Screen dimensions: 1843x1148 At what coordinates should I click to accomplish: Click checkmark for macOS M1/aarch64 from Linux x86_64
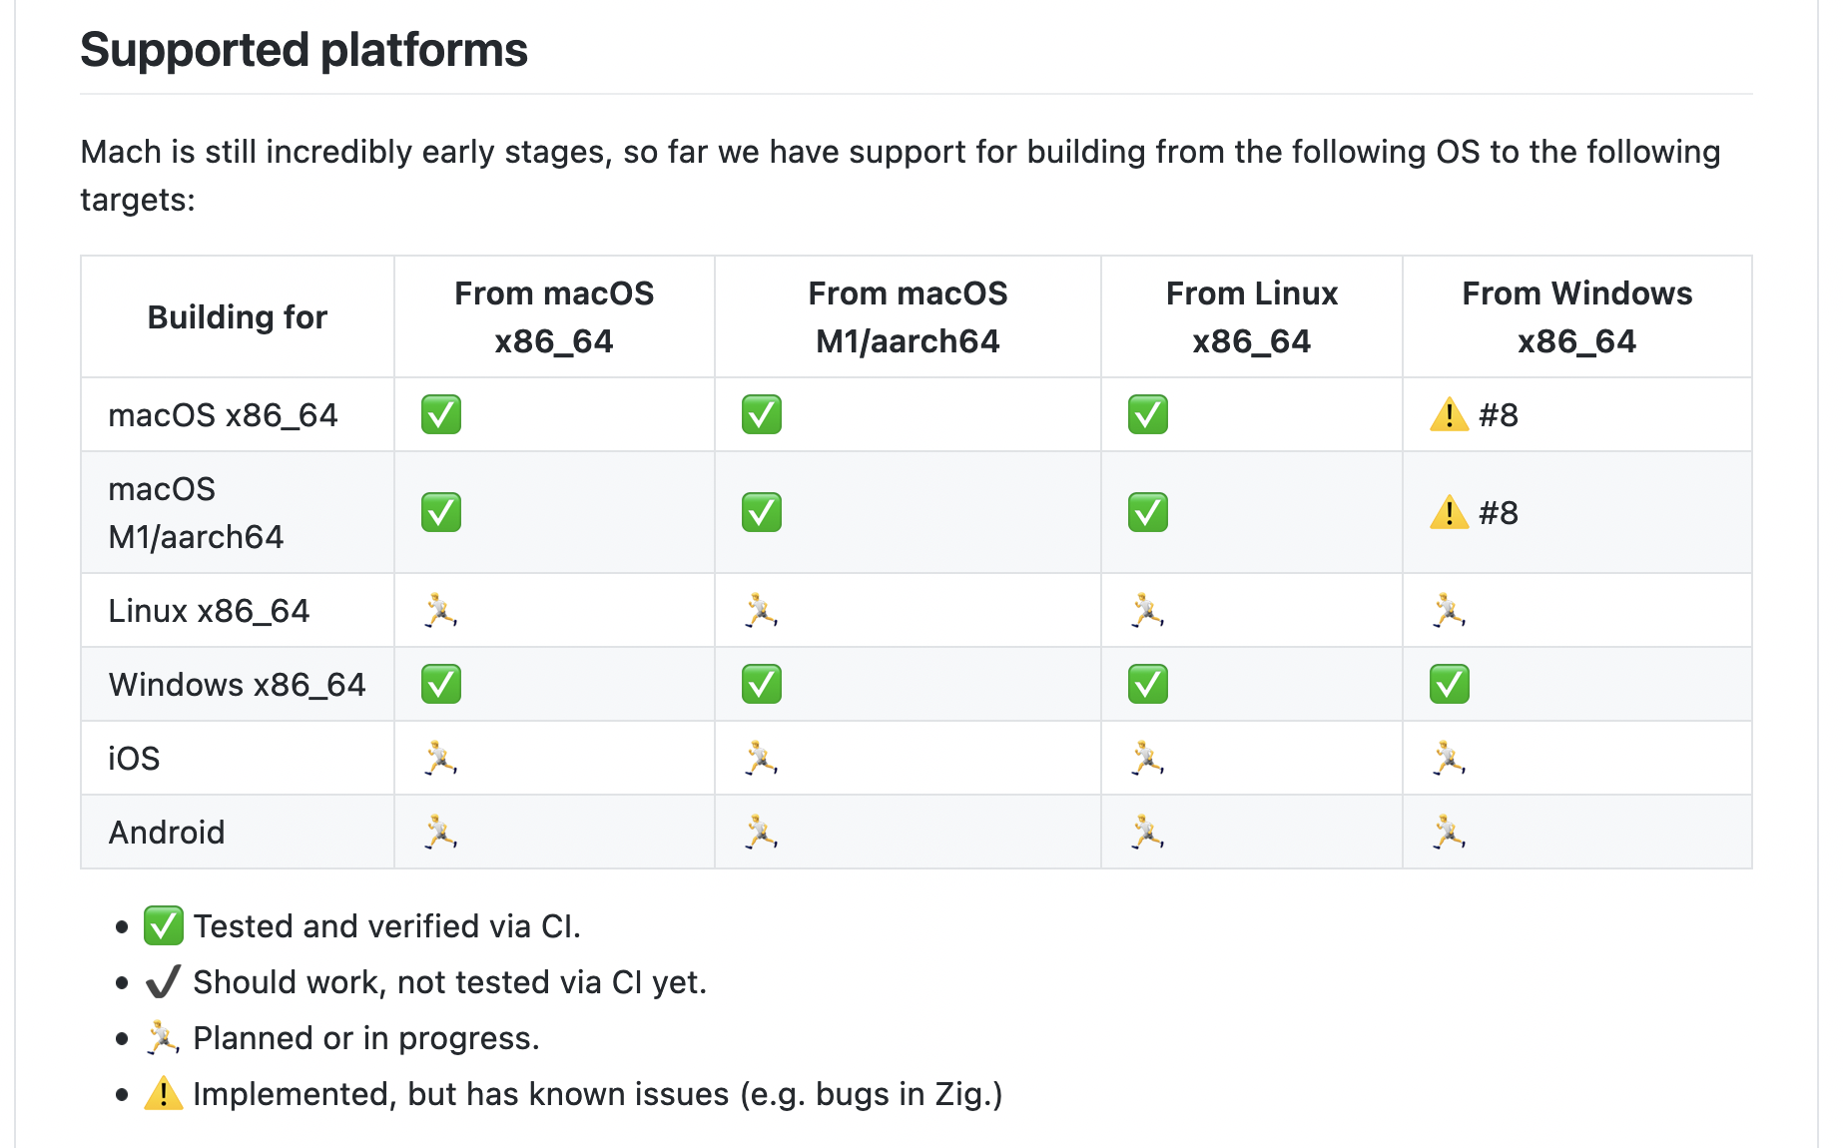click(1147, 512)
